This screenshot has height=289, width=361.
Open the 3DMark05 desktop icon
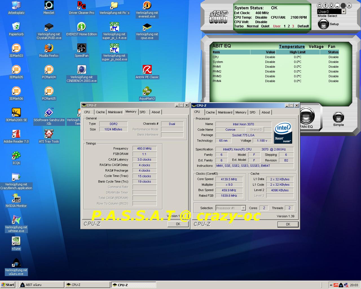(x=16, y=72)
